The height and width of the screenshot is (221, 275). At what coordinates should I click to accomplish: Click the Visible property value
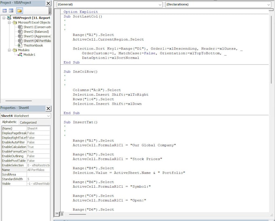tap(38, 184)
